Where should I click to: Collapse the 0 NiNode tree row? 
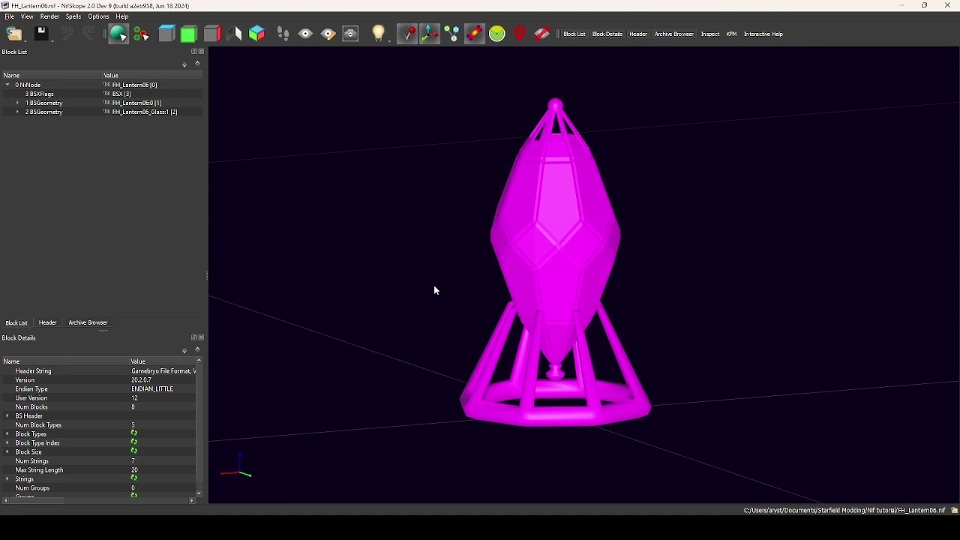point(7,85)
